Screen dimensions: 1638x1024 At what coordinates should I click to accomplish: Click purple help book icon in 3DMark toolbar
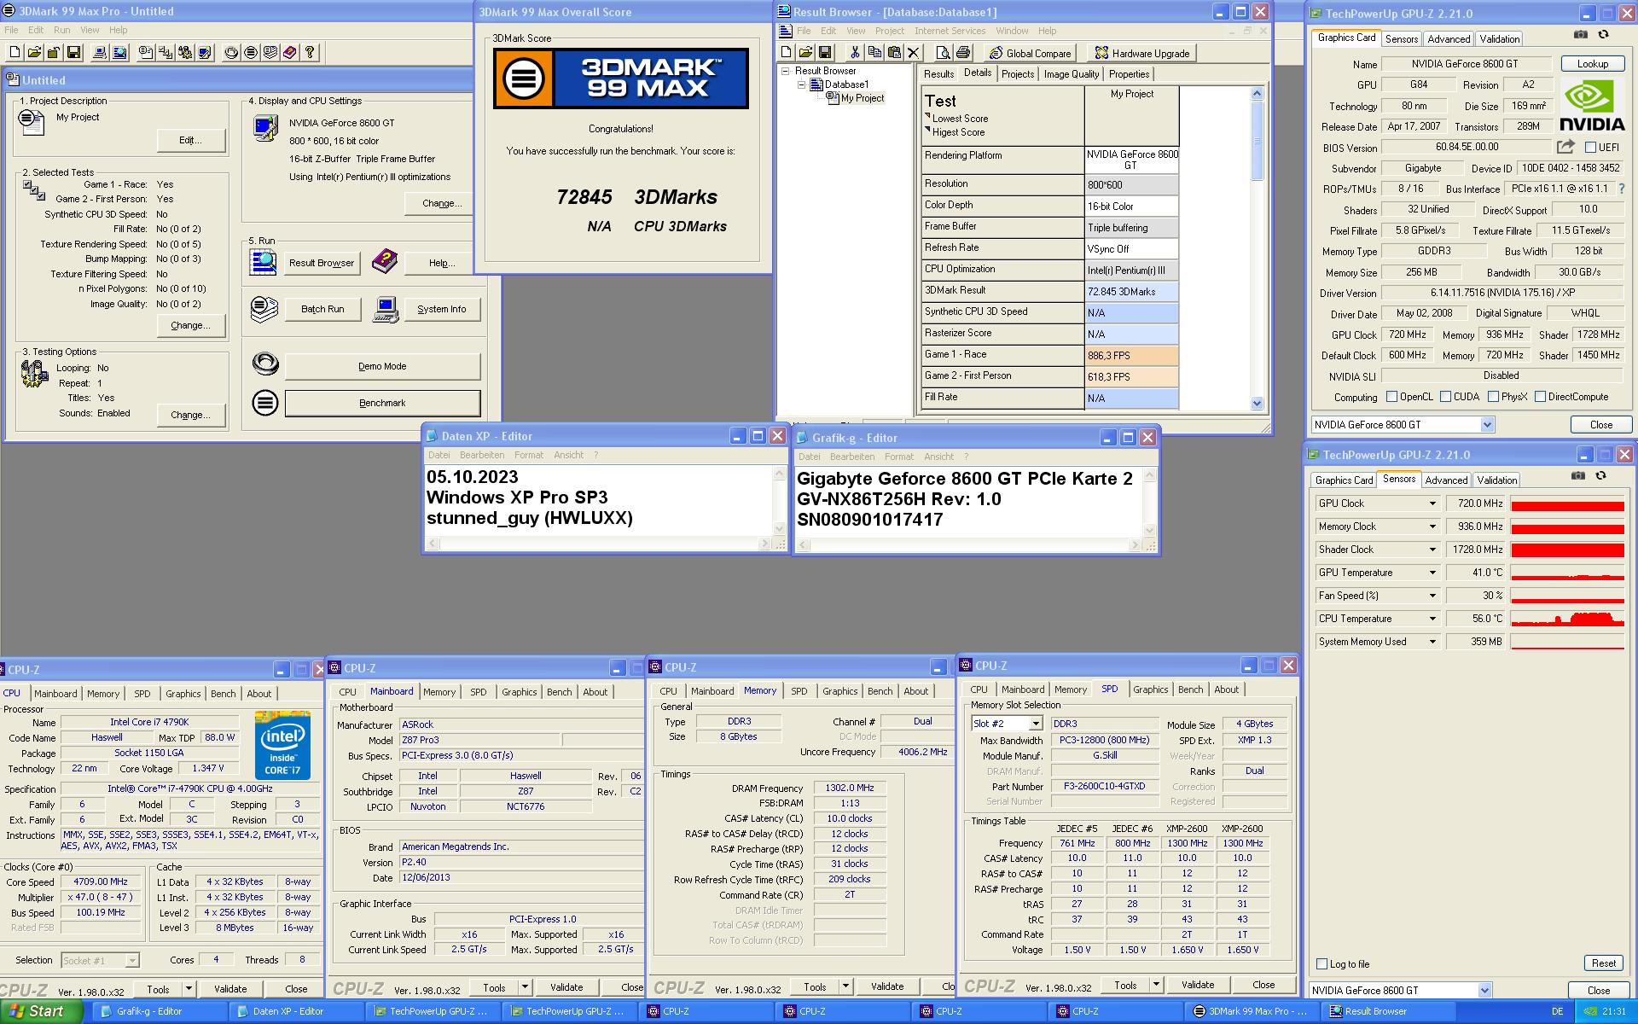click(290, 53)
